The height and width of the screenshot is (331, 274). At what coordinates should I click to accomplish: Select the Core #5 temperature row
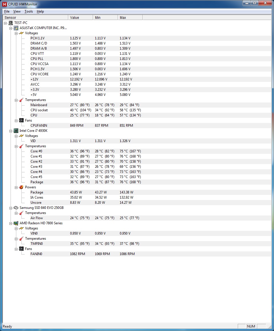[150, 177]
